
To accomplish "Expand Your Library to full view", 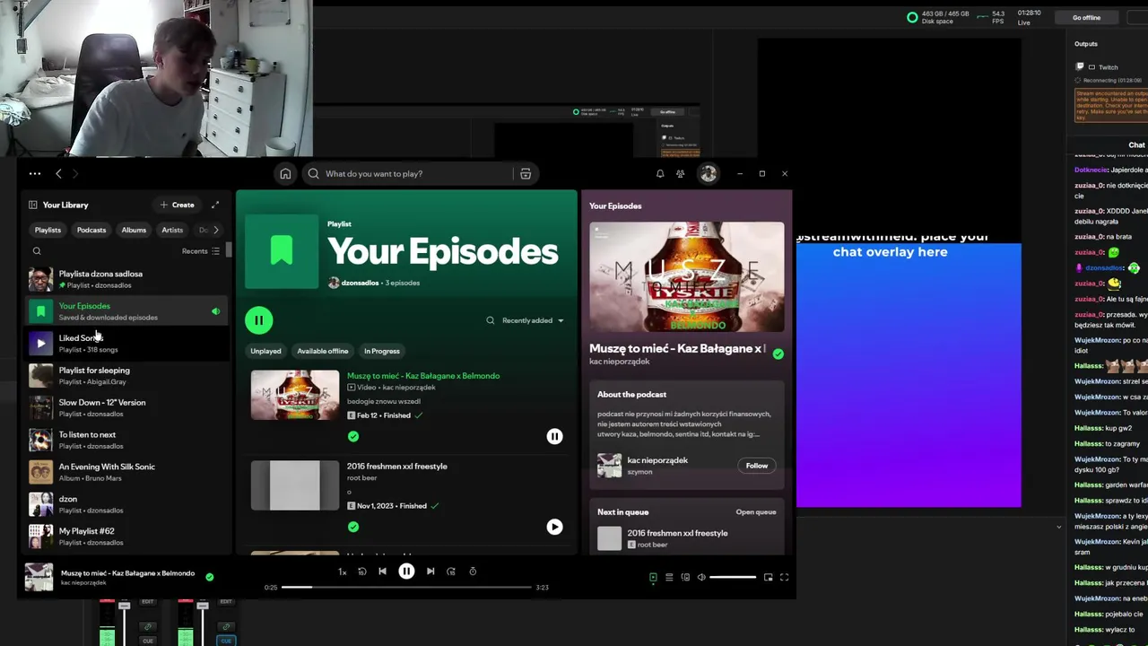I will click(215, 205).
